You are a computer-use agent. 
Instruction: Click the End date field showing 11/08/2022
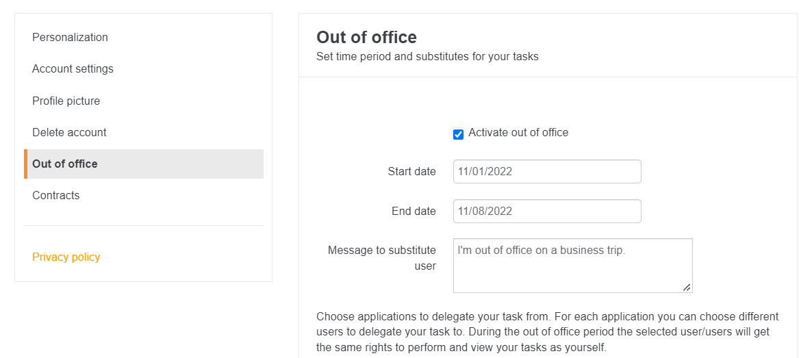pyautogui.click(x=546, y=212)
